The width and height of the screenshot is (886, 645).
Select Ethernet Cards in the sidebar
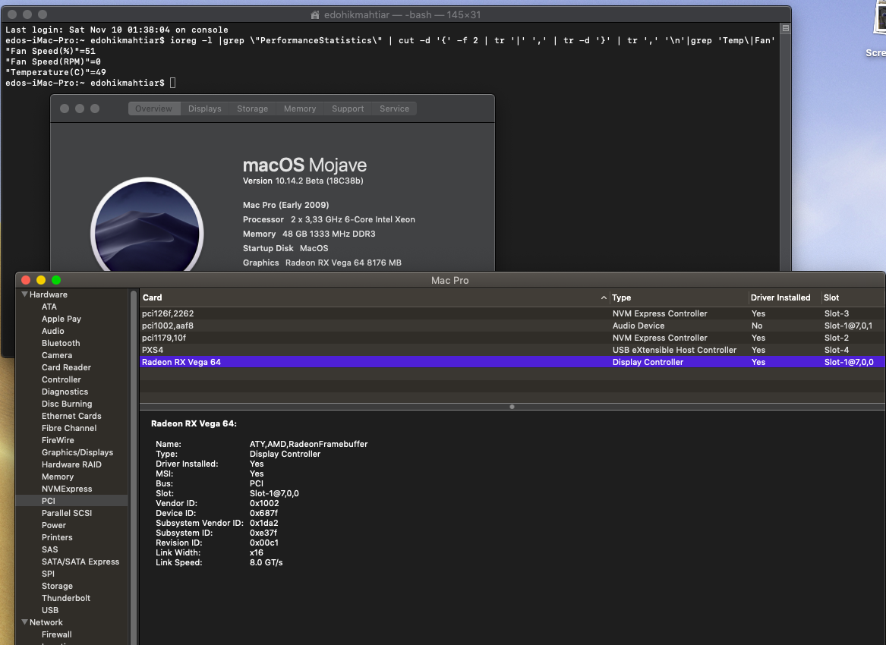pos(71,416)
